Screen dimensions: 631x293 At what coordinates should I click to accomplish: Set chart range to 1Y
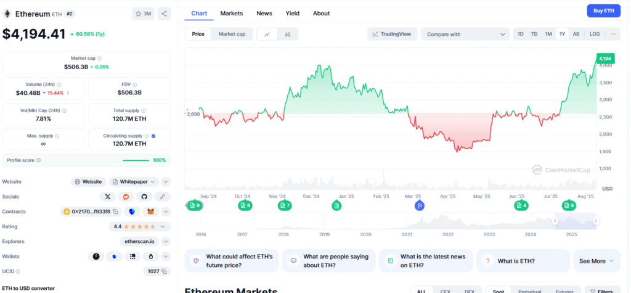pos(562,35)
